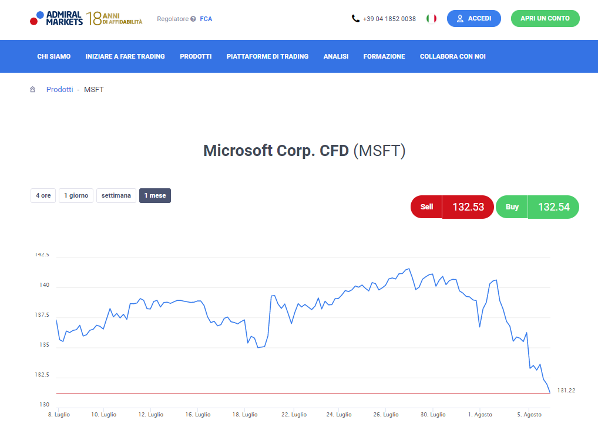The image size is (598, 427).
Task: Select the 1 mese timeframe
Action: (x=155, y=196)
